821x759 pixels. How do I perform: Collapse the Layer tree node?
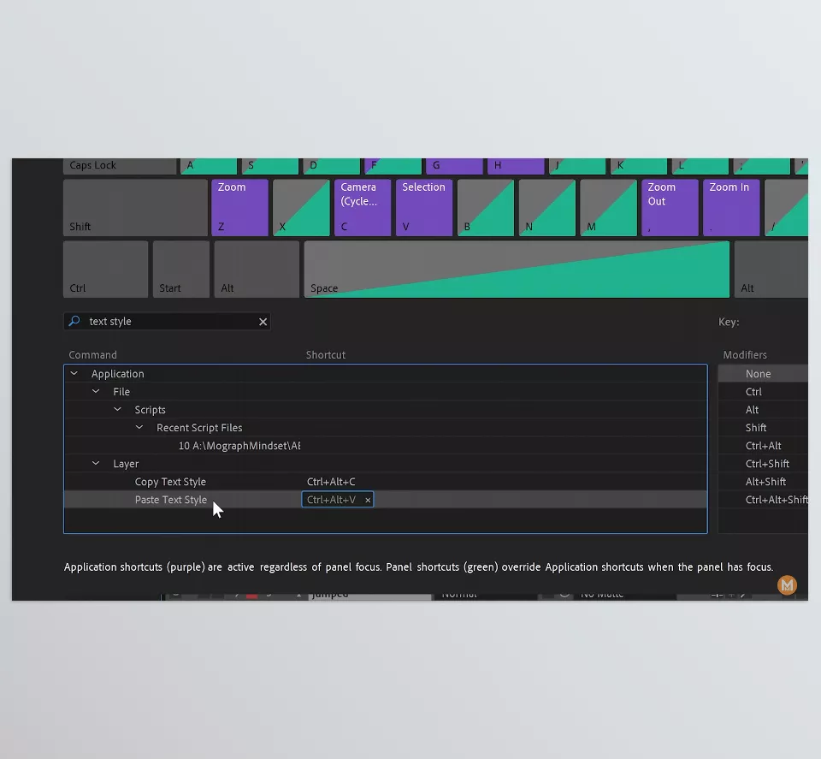96,463
